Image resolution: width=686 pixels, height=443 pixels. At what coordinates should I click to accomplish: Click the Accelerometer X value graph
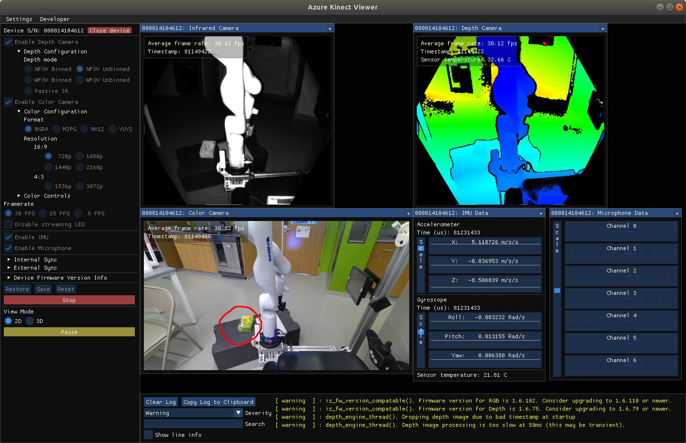(x=485, y=246)
